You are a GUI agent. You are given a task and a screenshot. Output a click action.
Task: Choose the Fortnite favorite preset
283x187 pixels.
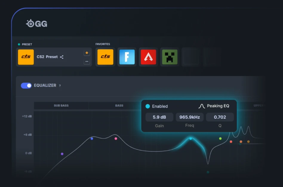[127, 57]
